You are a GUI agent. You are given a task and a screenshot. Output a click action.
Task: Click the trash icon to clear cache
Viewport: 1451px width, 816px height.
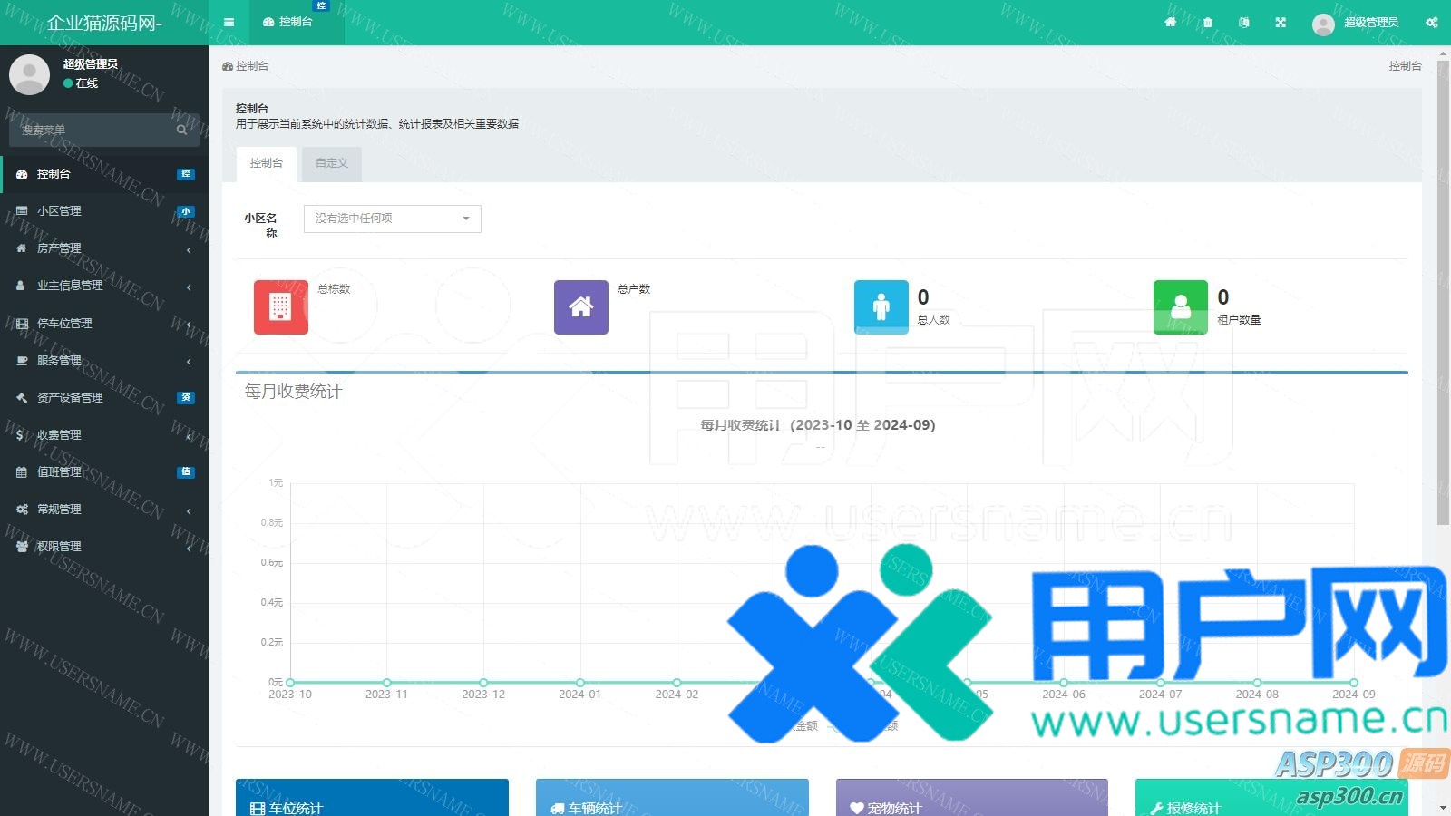click(1207, 23)
